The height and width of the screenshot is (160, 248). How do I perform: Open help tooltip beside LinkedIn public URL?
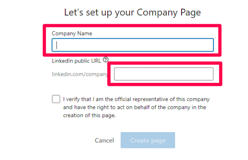[106, 60]
